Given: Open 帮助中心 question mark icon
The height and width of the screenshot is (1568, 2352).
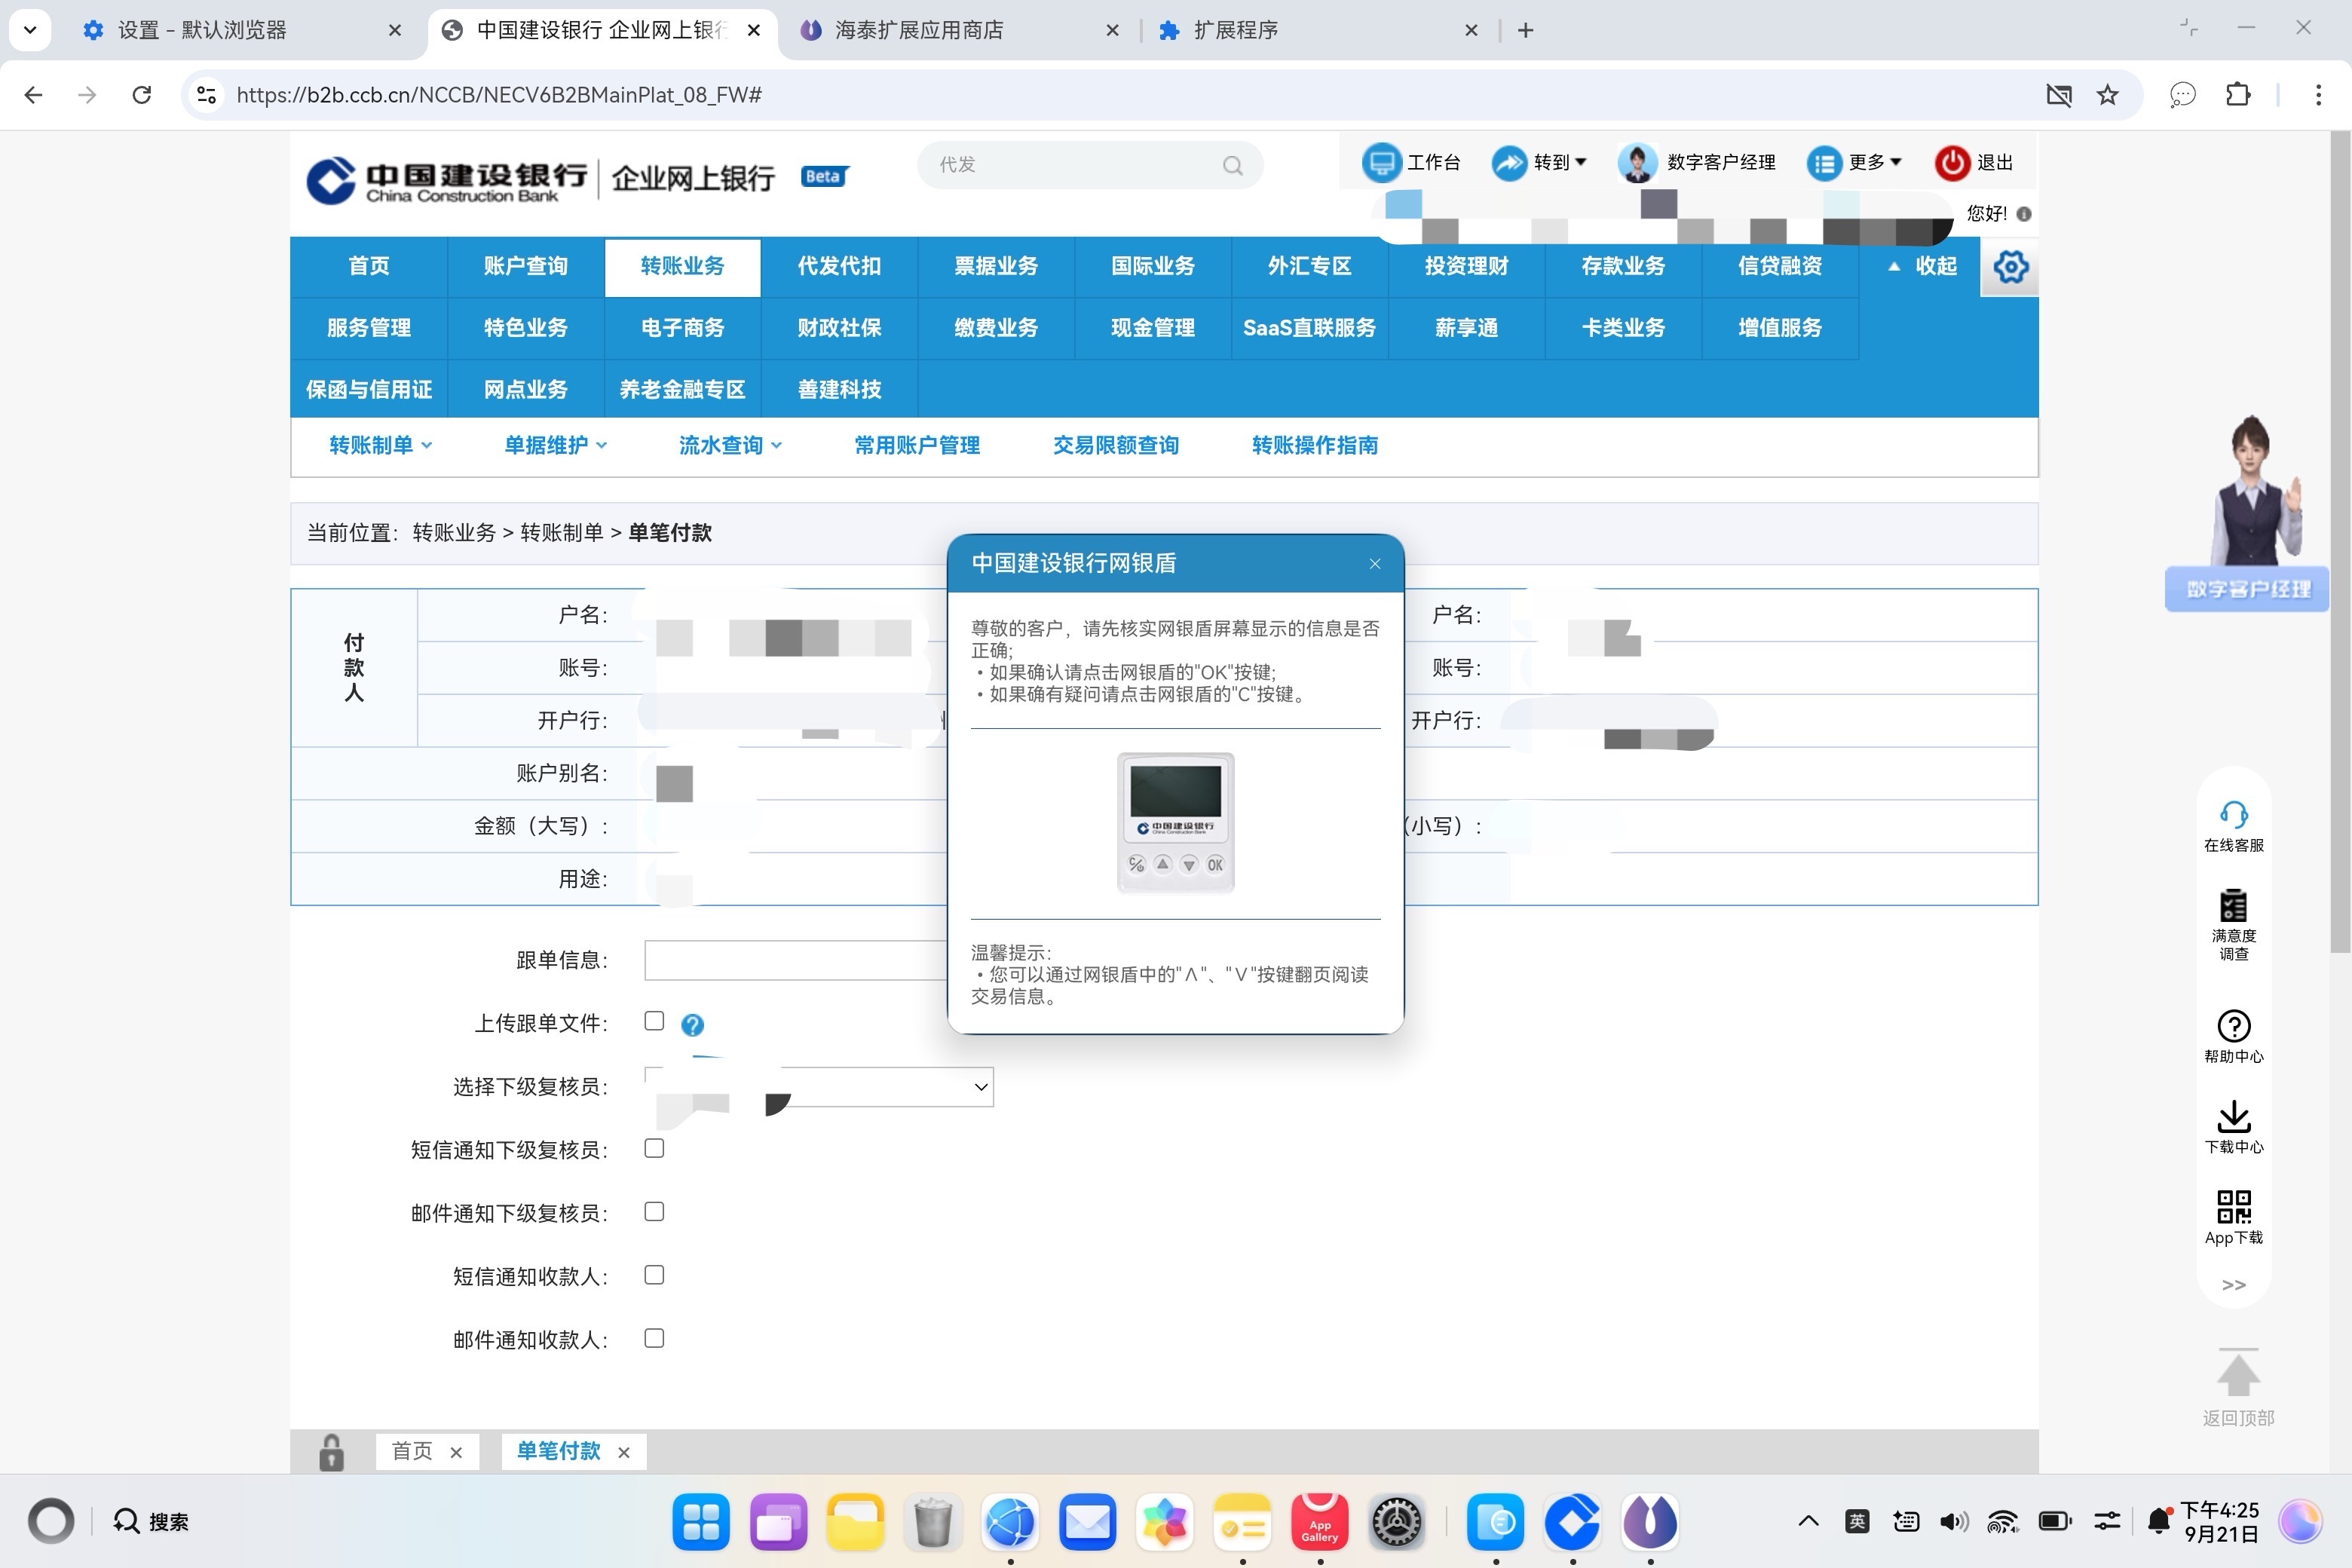Looking at the screenshot, I should pyautogui.click(x=2233, y=1026).
